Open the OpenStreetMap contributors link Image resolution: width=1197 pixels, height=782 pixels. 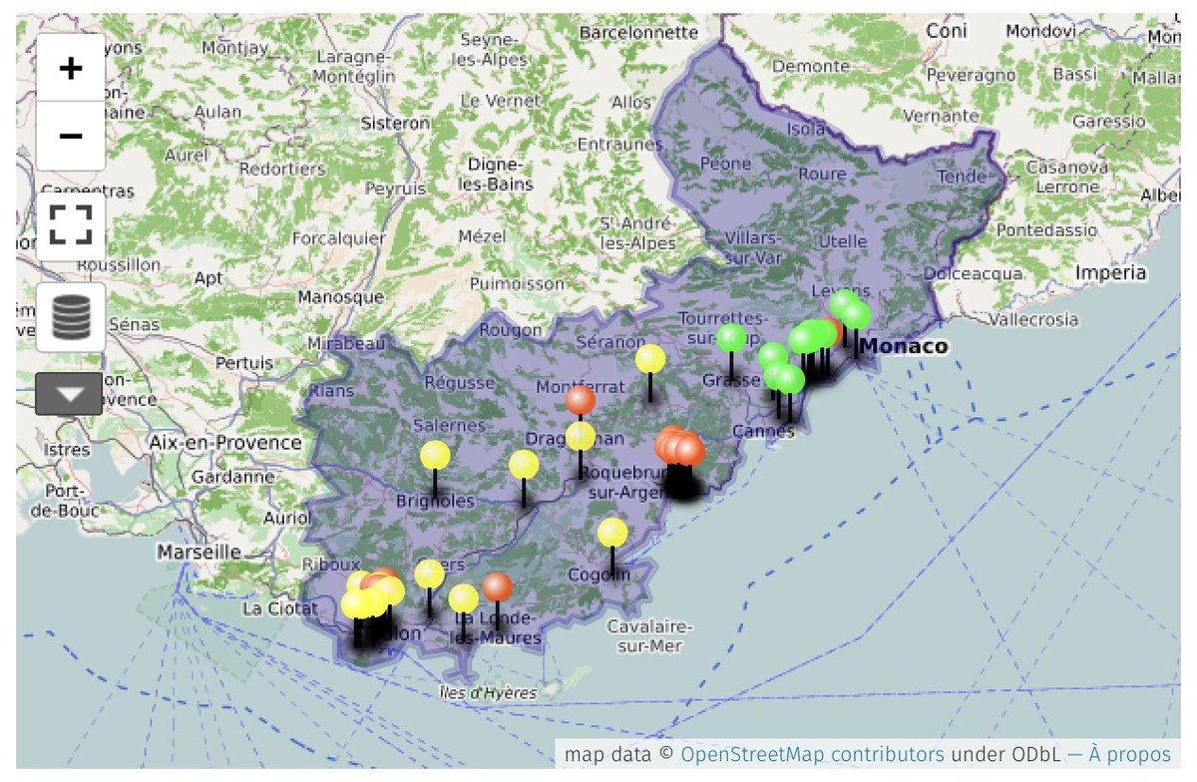(x=812, y=753)
